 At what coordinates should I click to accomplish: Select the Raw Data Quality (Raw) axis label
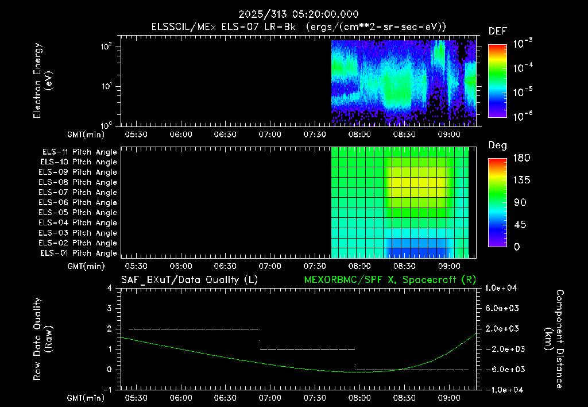point(42,339)
